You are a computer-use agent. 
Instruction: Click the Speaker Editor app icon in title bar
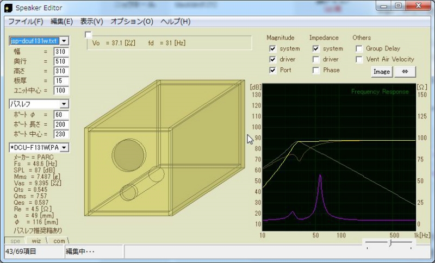pyautogui.click(x=8, y=8)
